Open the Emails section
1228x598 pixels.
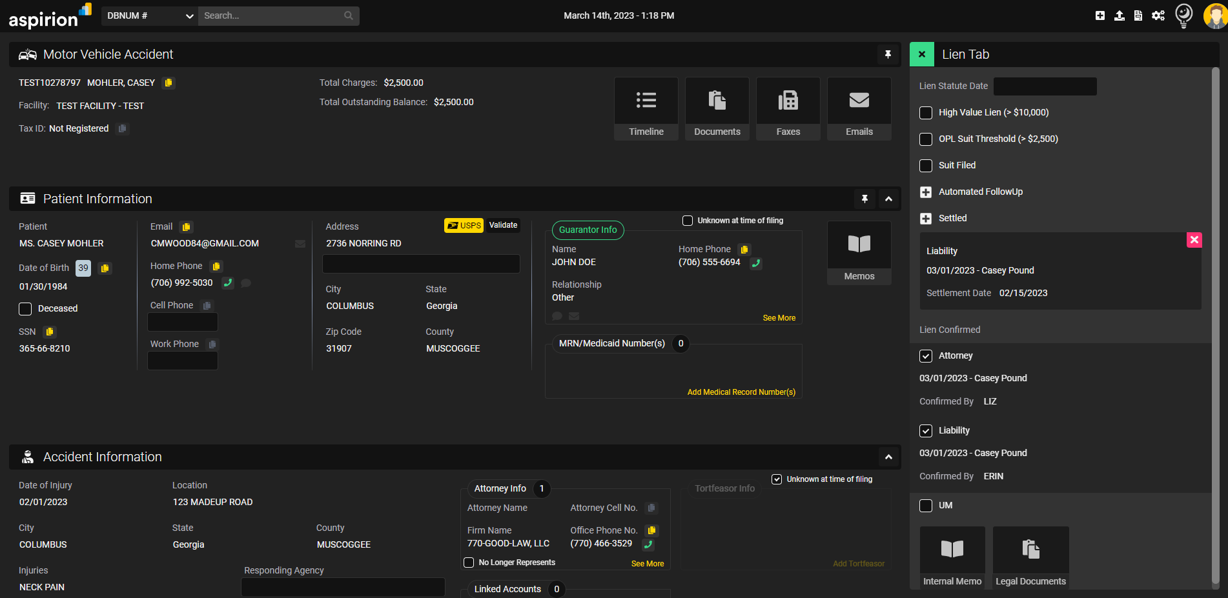click(x=859, y=108)
